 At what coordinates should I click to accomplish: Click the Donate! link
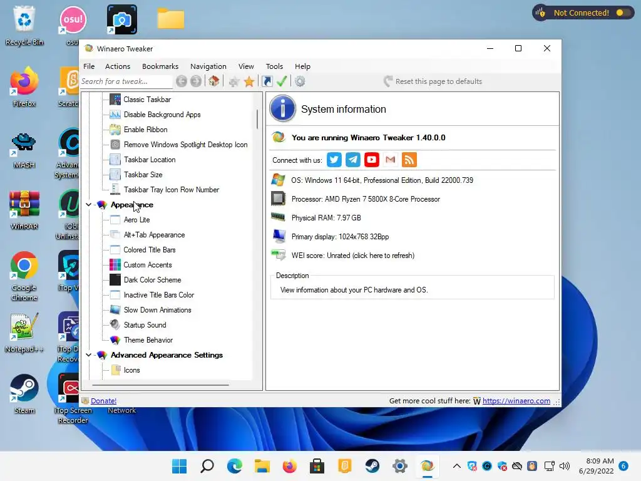coord(103,401)
